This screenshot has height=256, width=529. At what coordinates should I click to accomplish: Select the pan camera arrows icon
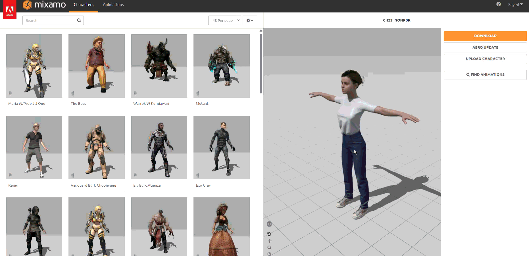pyautogui.click(x=269, y=241)
